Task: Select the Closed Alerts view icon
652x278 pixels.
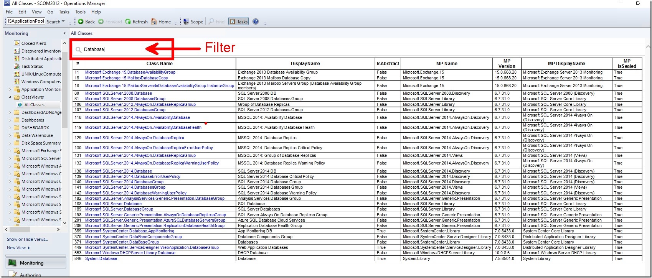Action: point(17,43)
